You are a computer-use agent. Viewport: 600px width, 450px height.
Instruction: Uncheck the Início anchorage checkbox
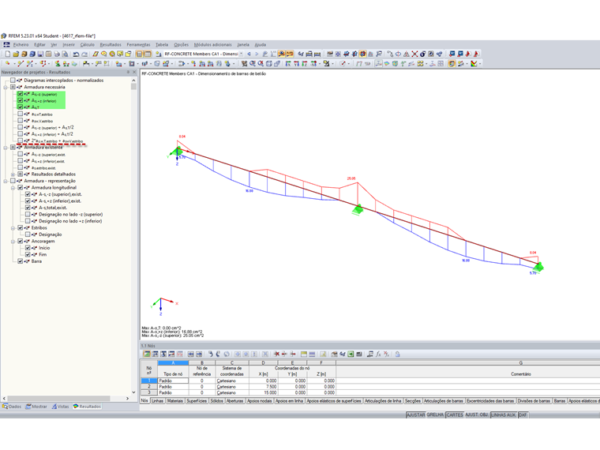click(28, 248)
